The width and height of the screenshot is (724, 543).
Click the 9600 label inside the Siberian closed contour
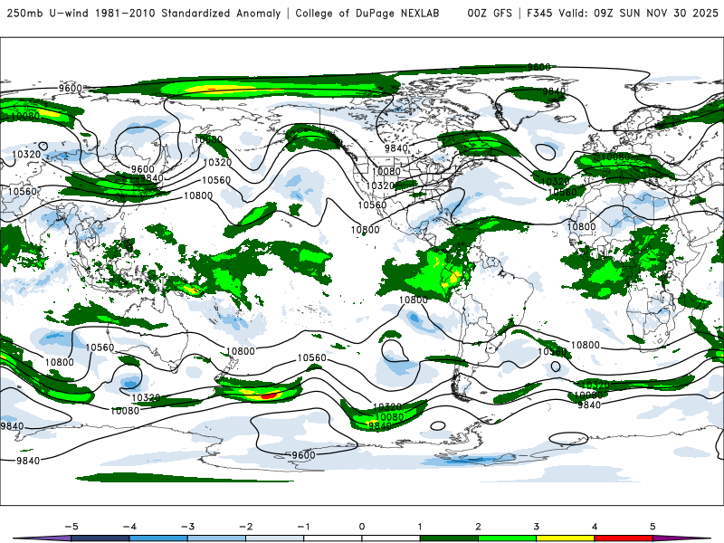coord(143,169)
